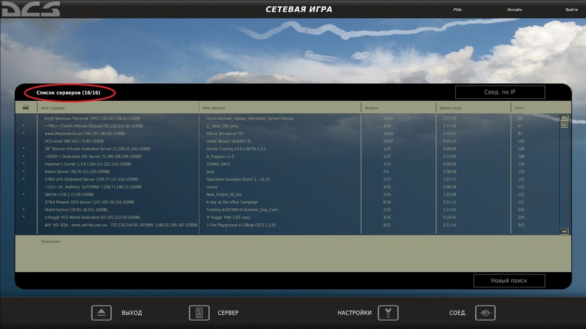This screenshot has height=329, width=586.
Task: Sort by Пинг column header
Action: coord(519,108)
